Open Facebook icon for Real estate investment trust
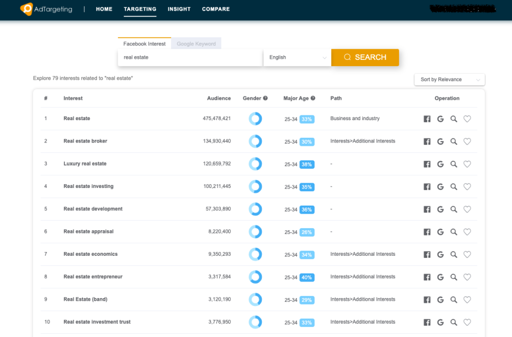The image size is (512, 337). (427, 322)
